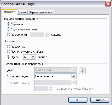Switch to the Эффект tab

tap(9, 12)
